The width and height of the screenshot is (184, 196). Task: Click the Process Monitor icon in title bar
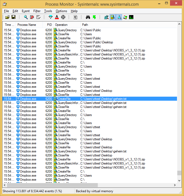click(x=5, y=4)
